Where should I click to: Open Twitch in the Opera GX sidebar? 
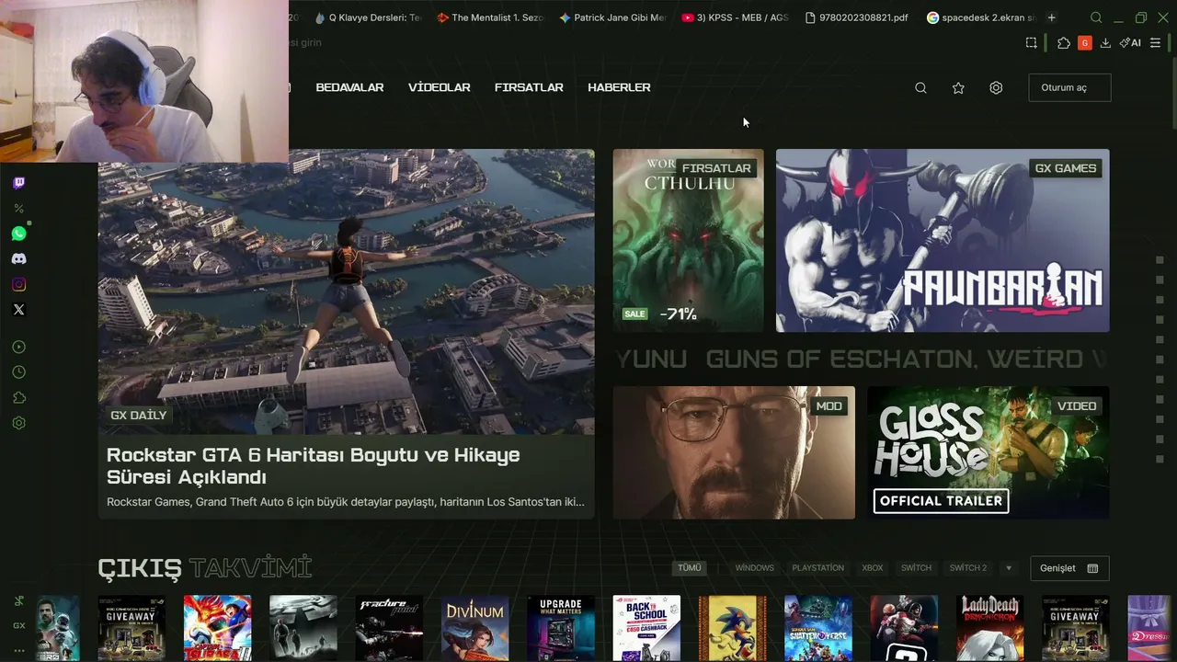coord(18,183)
